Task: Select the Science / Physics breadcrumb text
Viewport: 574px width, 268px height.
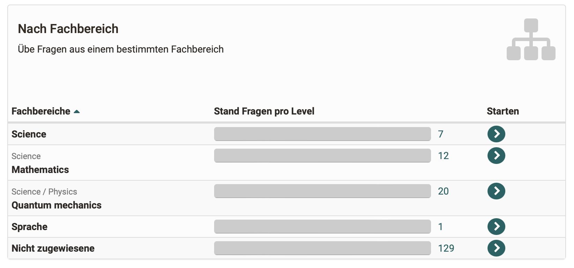Action: coord(44,191)
